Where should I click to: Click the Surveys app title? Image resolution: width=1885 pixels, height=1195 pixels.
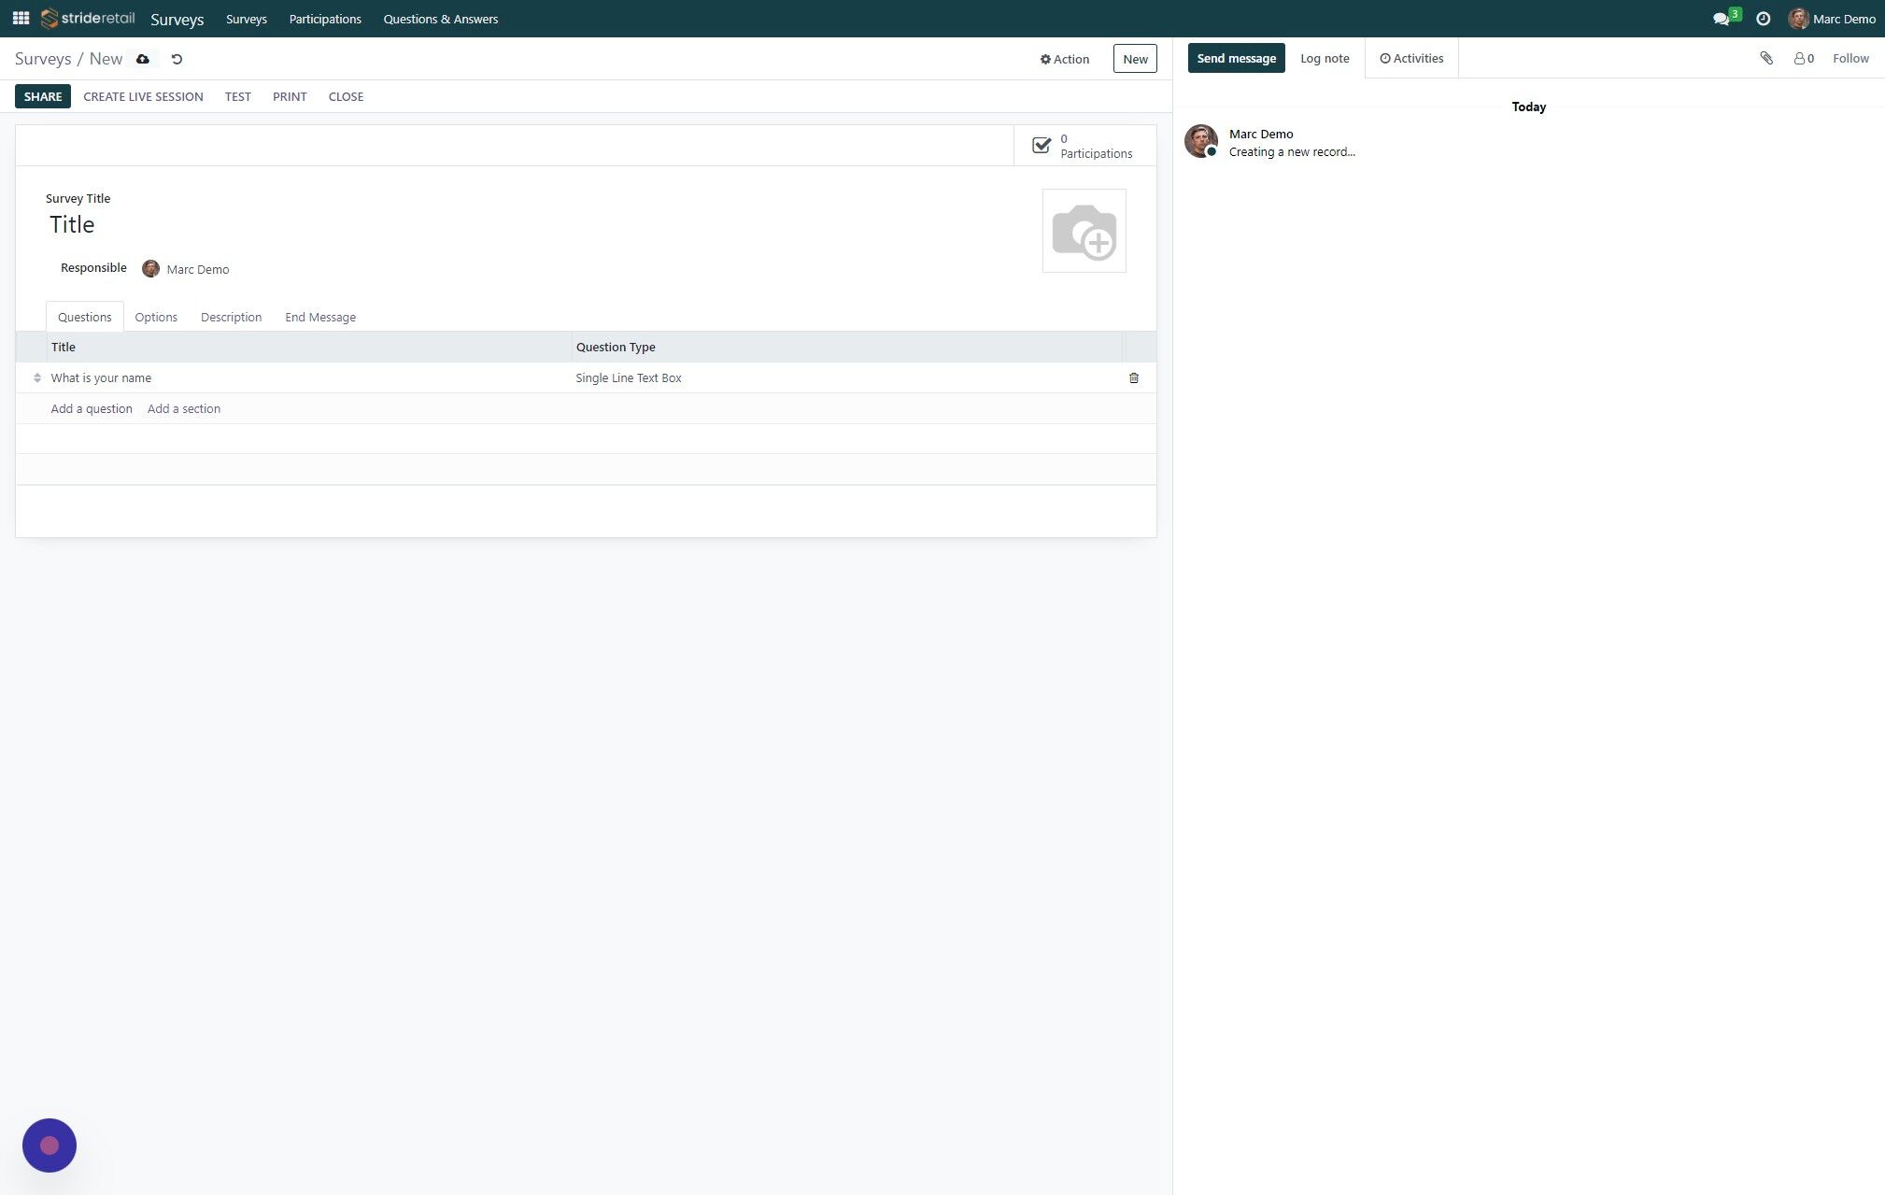(177, 19)
